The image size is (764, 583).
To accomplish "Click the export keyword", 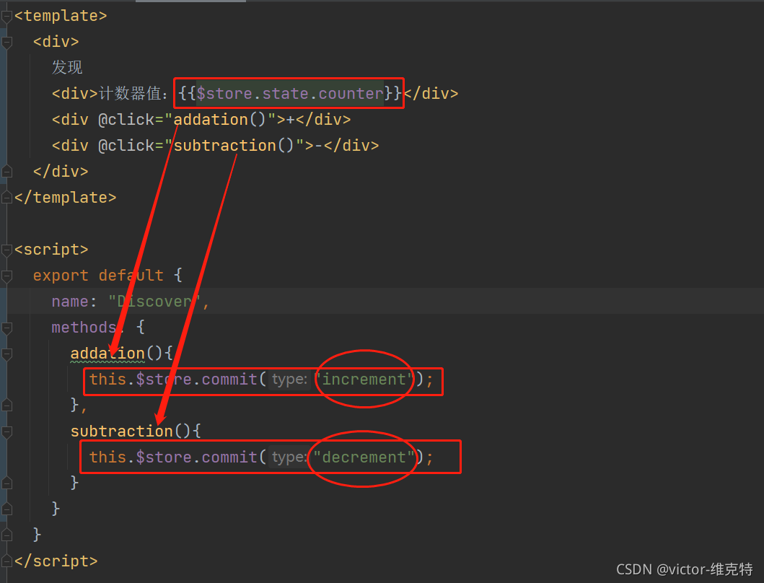I will coord(61,276).
